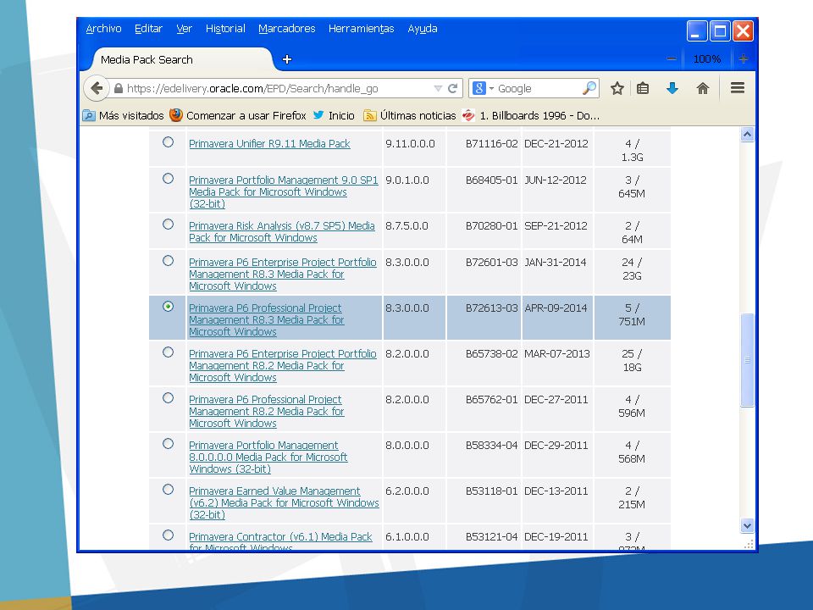Viewport: 813px width, 610px height.
Task: Bookmark this page with the star icon
Action: tap(617, 88)
